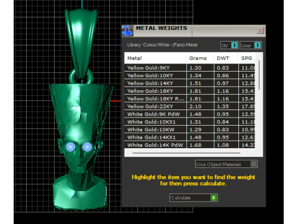Click the Calculate button
Viewport: 298px width, 224px height.
(x=194, y=198)
